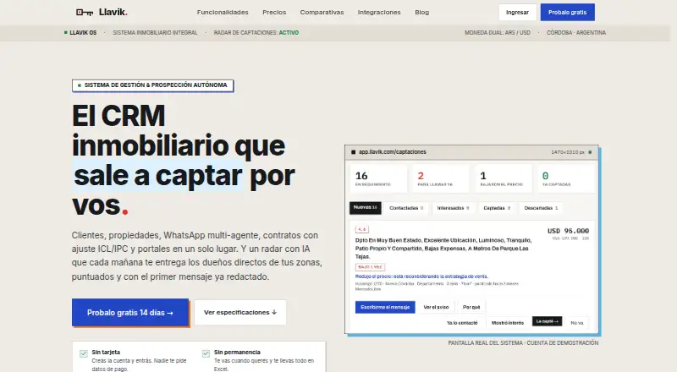
Task: Click the Sin permanencia heading
Action: 237,353
